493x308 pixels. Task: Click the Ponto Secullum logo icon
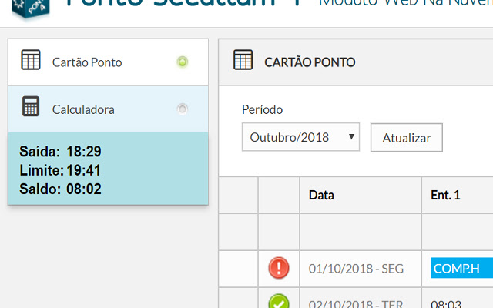[x=29, y=9]
